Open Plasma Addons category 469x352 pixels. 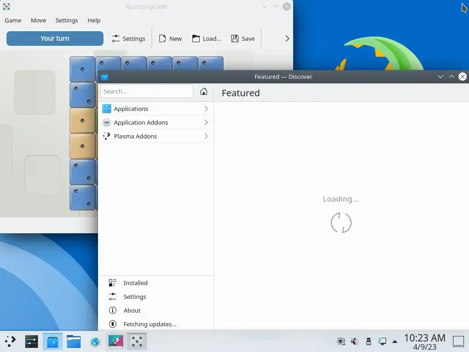coord(155,136)
